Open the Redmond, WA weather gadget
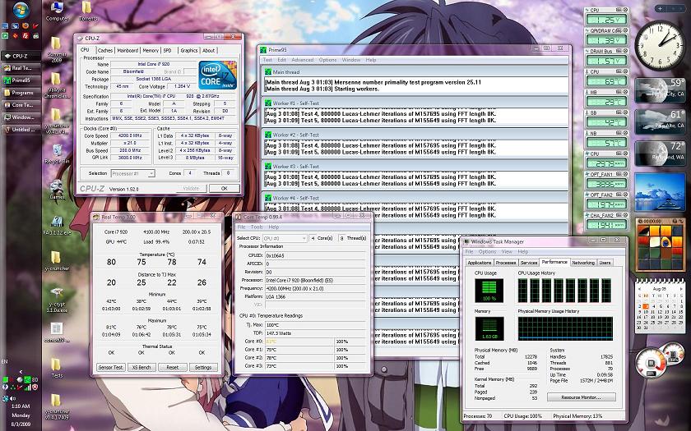This screenshot has width=691, height=431. tap(659, 153)
